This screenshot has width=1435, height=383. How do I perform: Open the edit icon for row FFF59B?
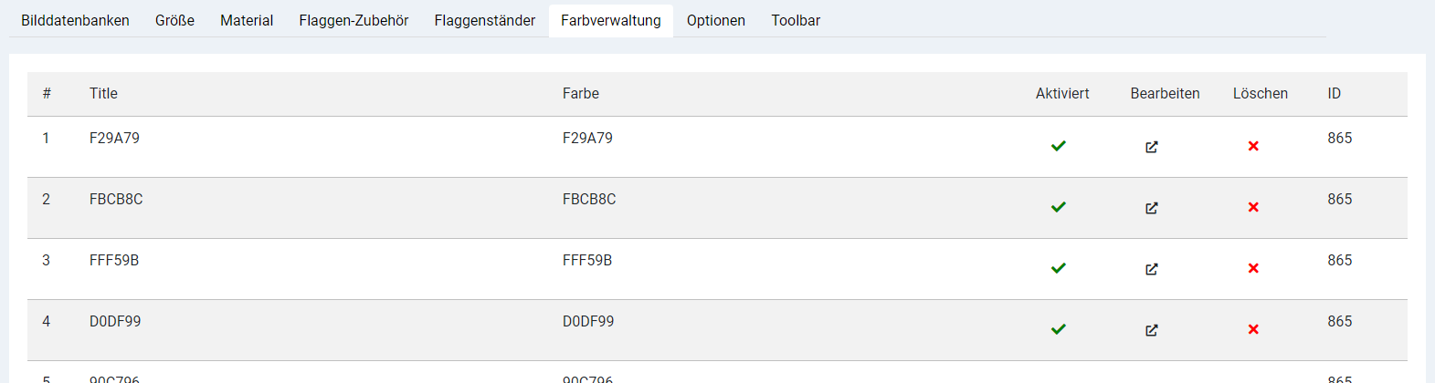[x=1152, y=269]
